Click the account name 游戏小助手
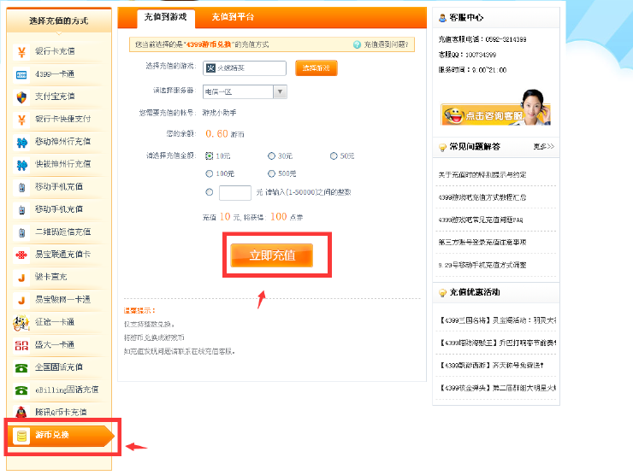 [x=219, y=113]
